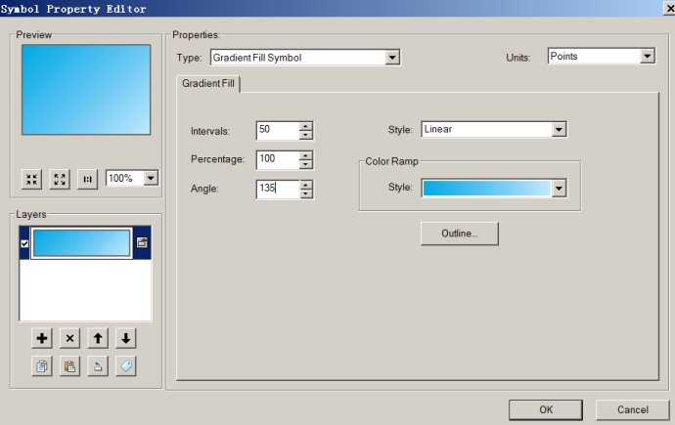675x425 pixels.
Task: Add a new symbol layer
Action: click(42, 338)
